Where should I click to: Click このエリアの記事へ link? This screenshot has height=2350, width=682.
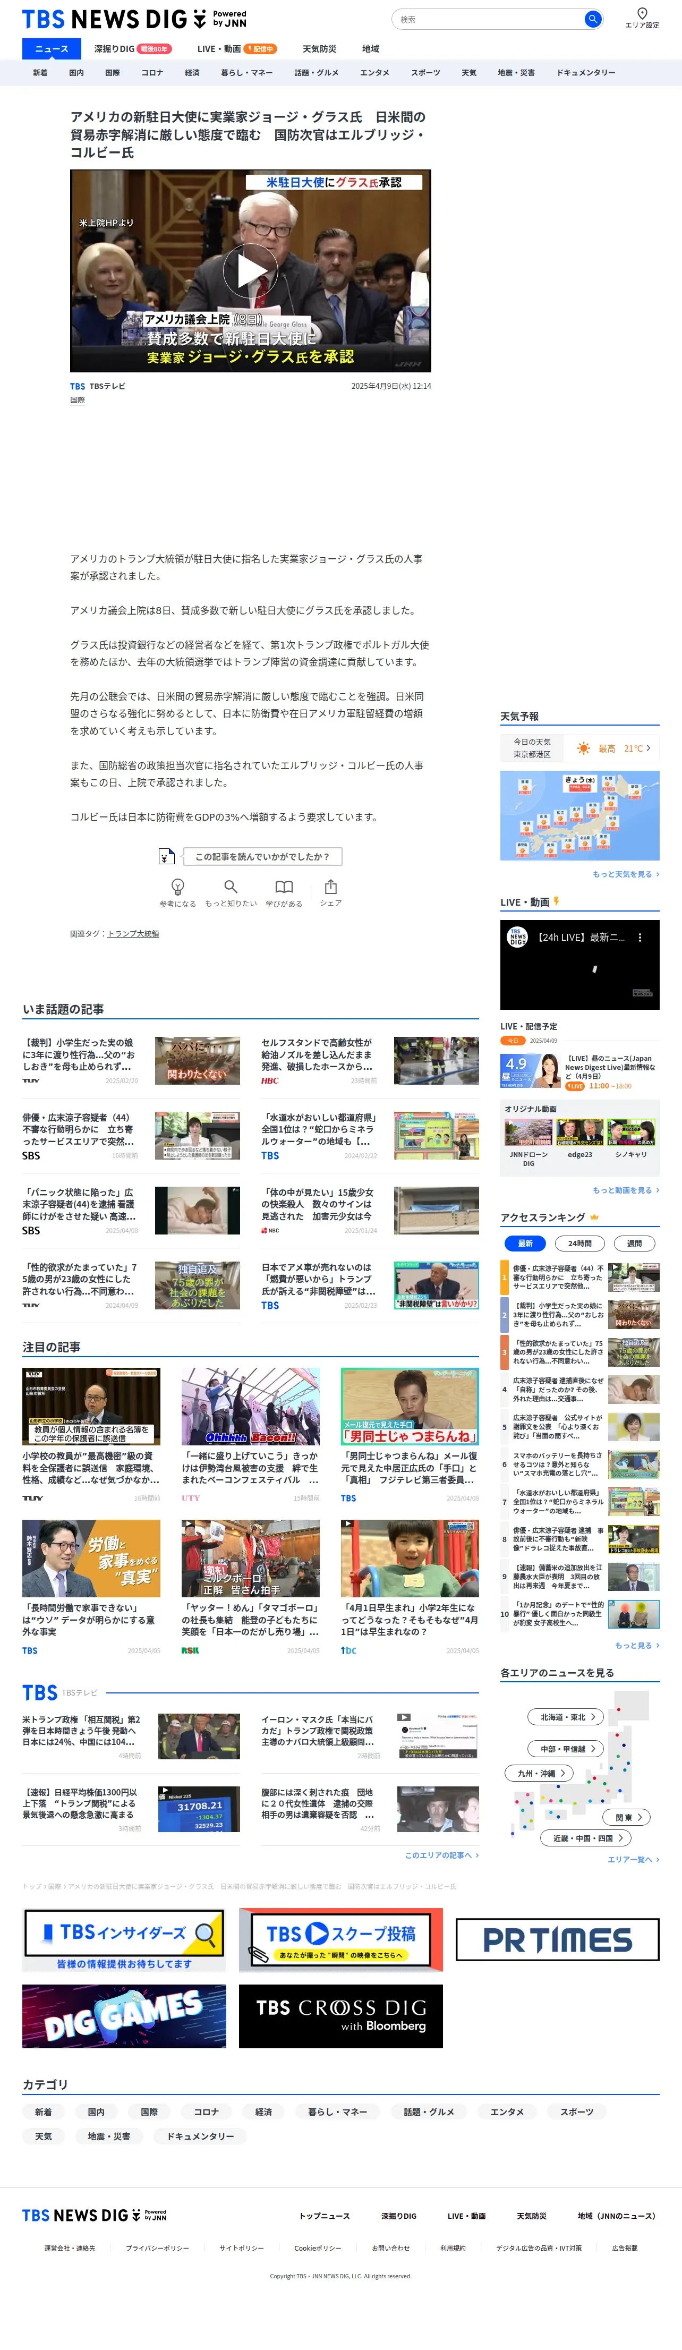point(441,1855)
